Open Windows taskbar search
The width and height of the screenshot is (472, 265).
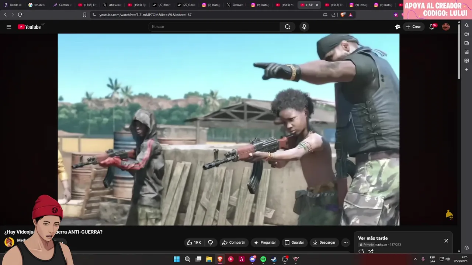(187, 259)
